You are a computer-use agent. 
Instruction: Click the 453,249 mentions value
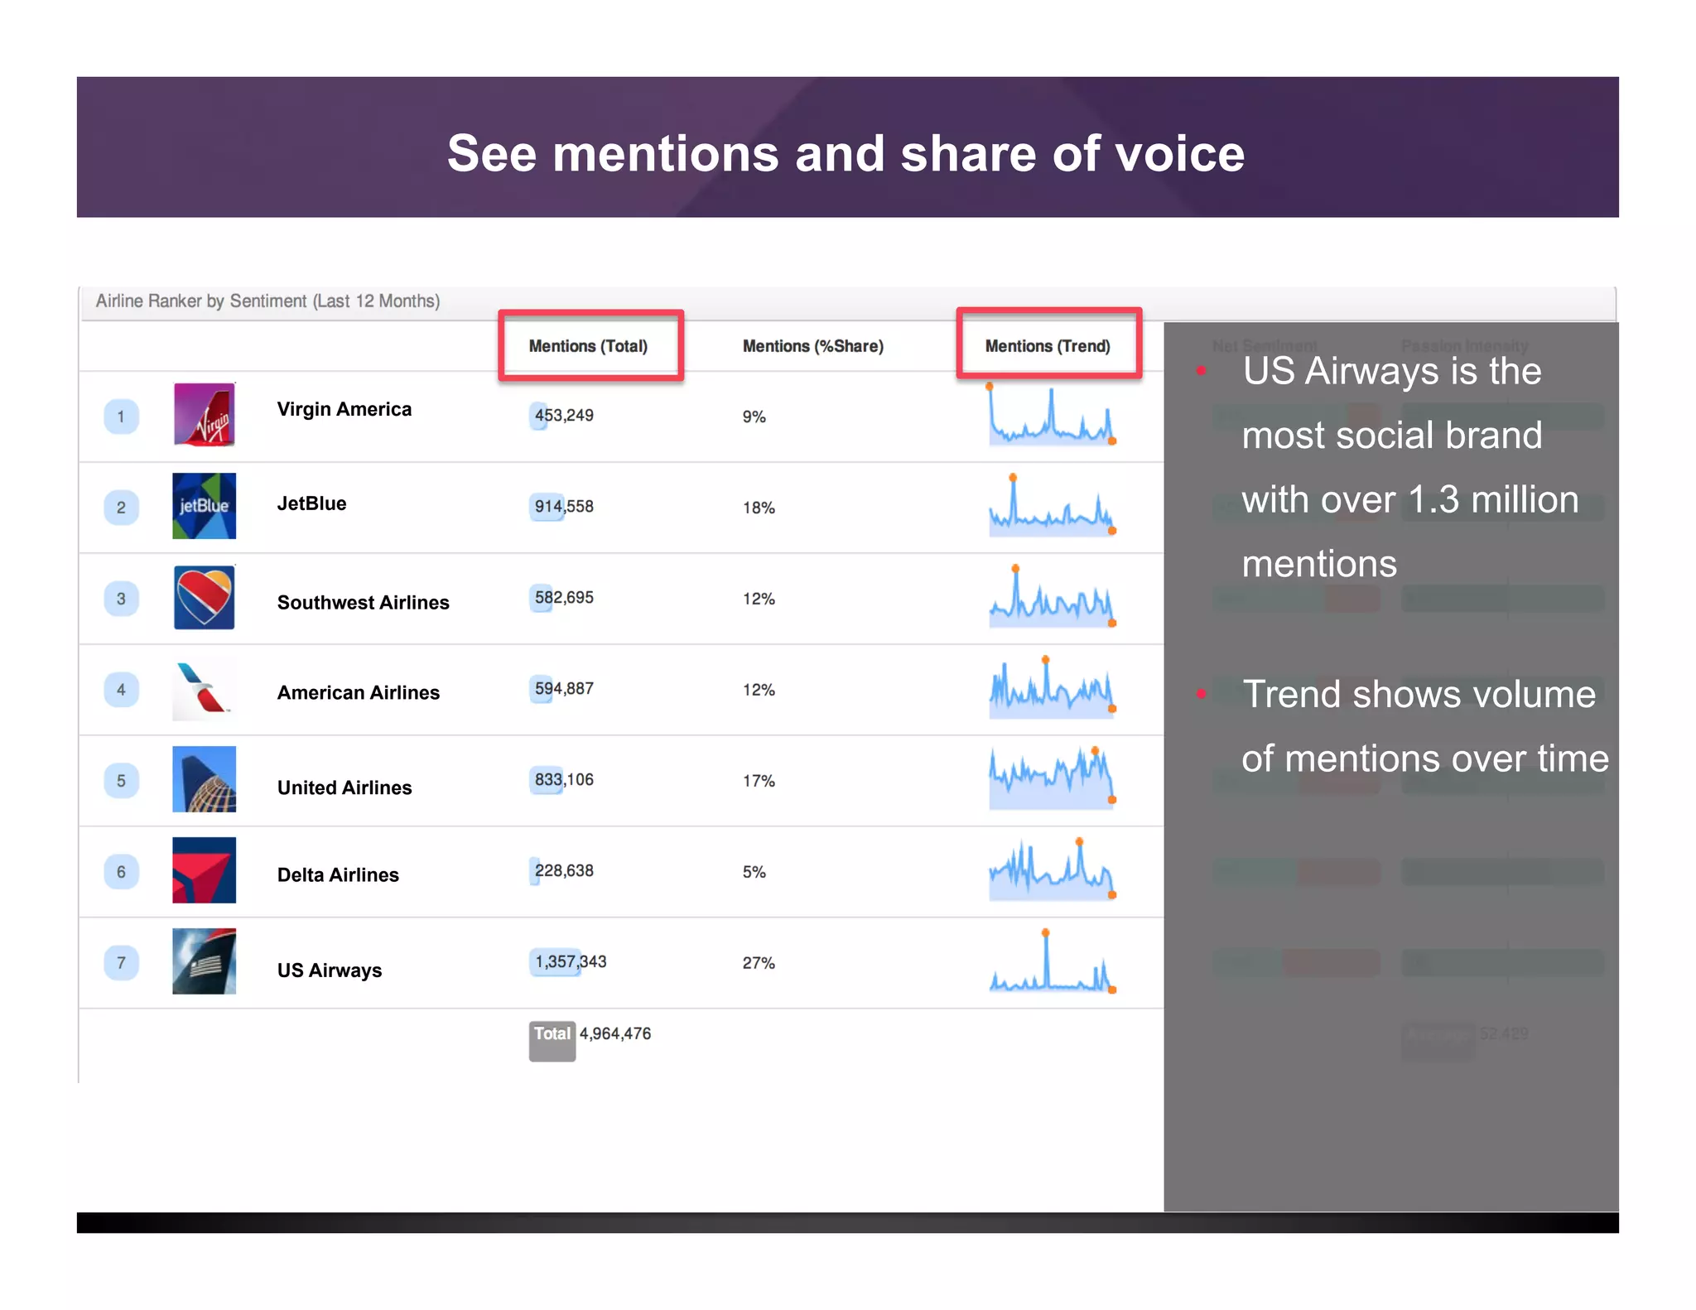click(x=563, y=415)
